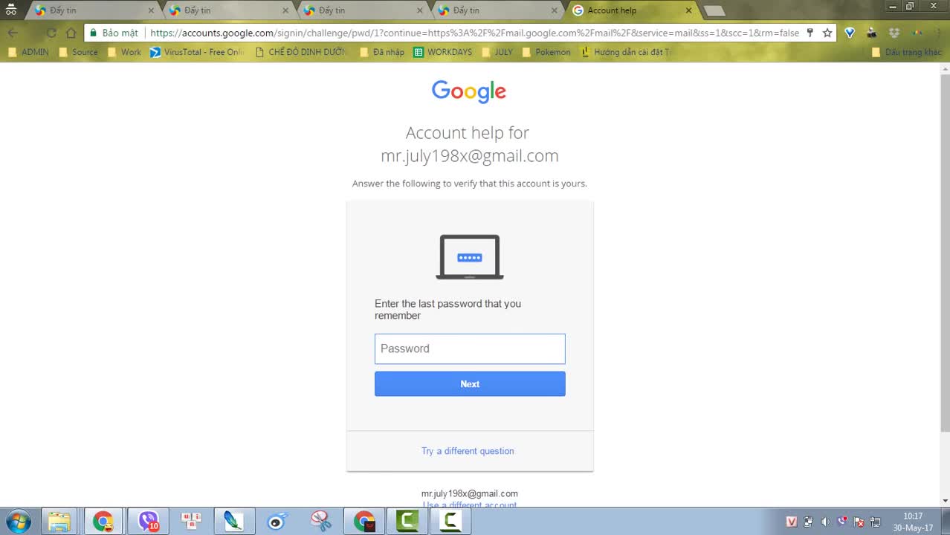The height and width of the screenshot is (535, 950).
Task: Click the Chrome back arrow
Action: coord(13,33)
